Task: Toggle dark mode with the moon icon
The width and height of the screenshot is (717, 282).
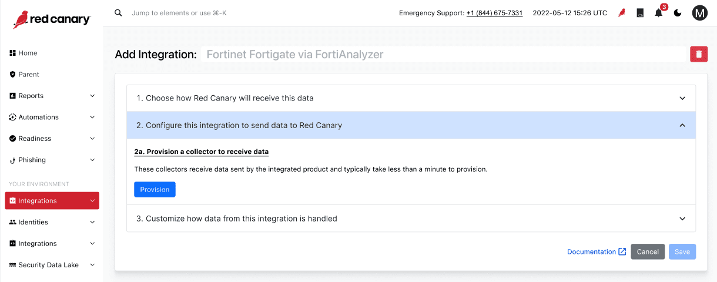Action: pos(678,13)
